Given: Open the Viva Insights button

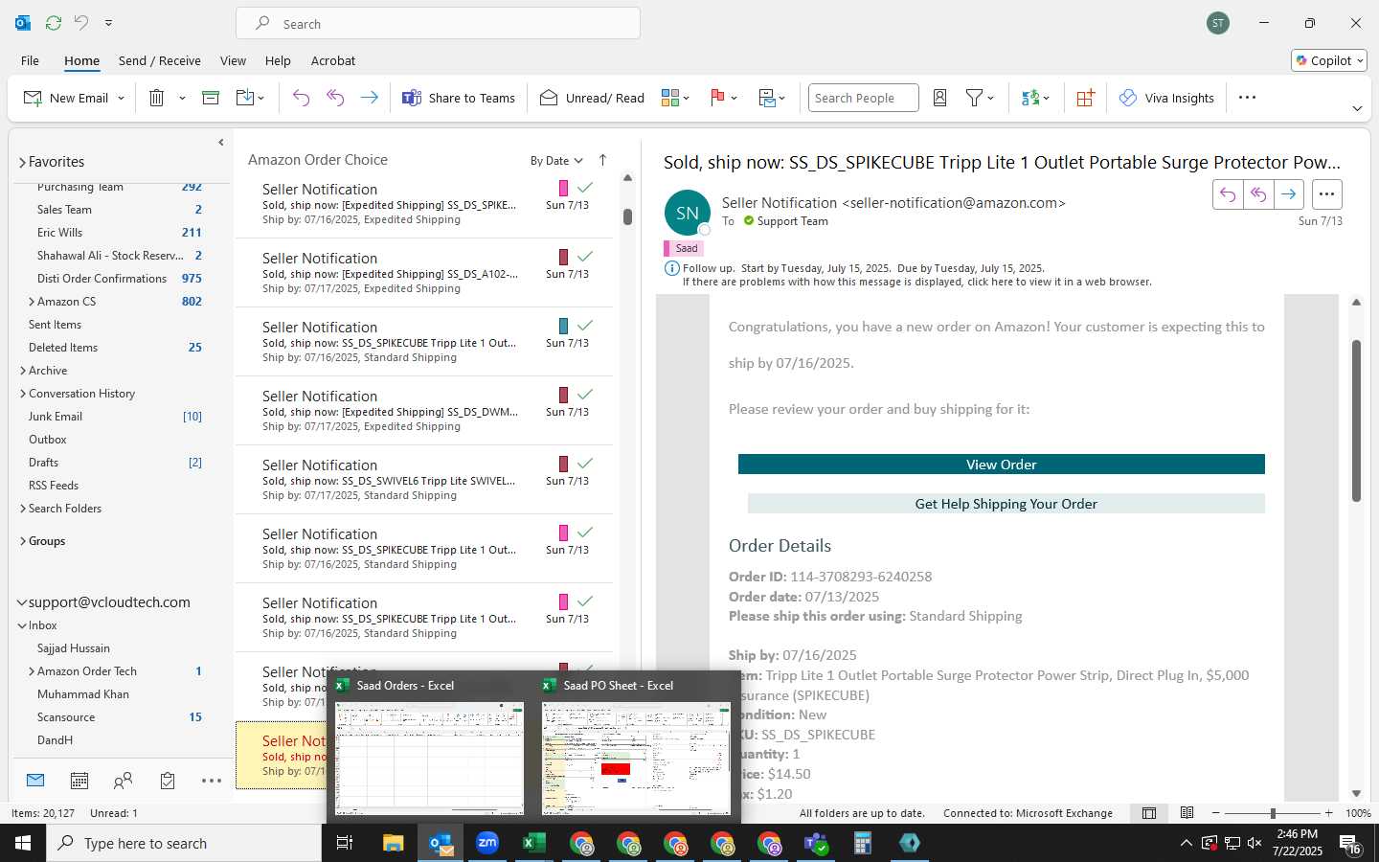Looking at the screenshot, I should point(1167,98).
